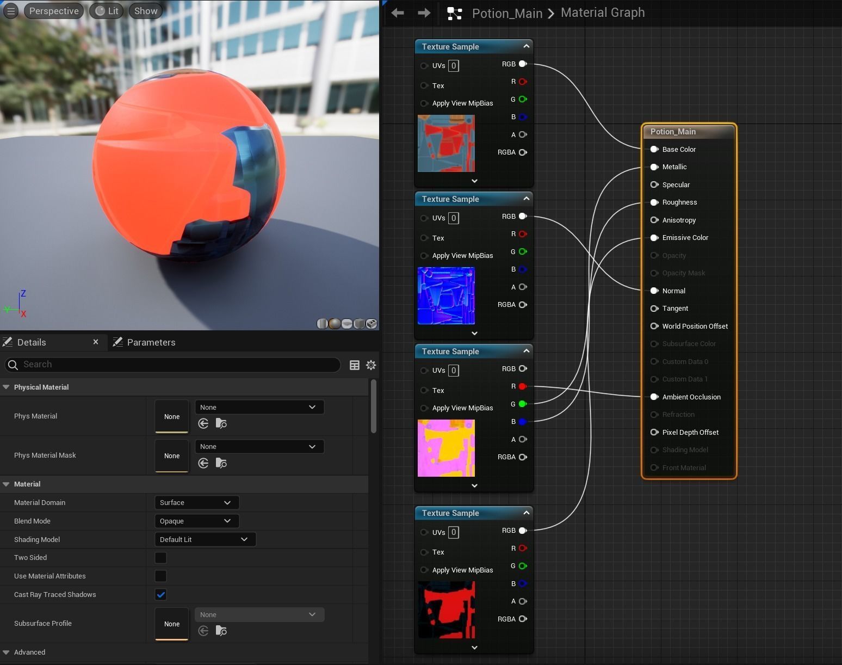Viewport: 842px width, 665px height.
Task: Go back with the graph left arrow
Action: pyautogui.click(x=398, y=13)
